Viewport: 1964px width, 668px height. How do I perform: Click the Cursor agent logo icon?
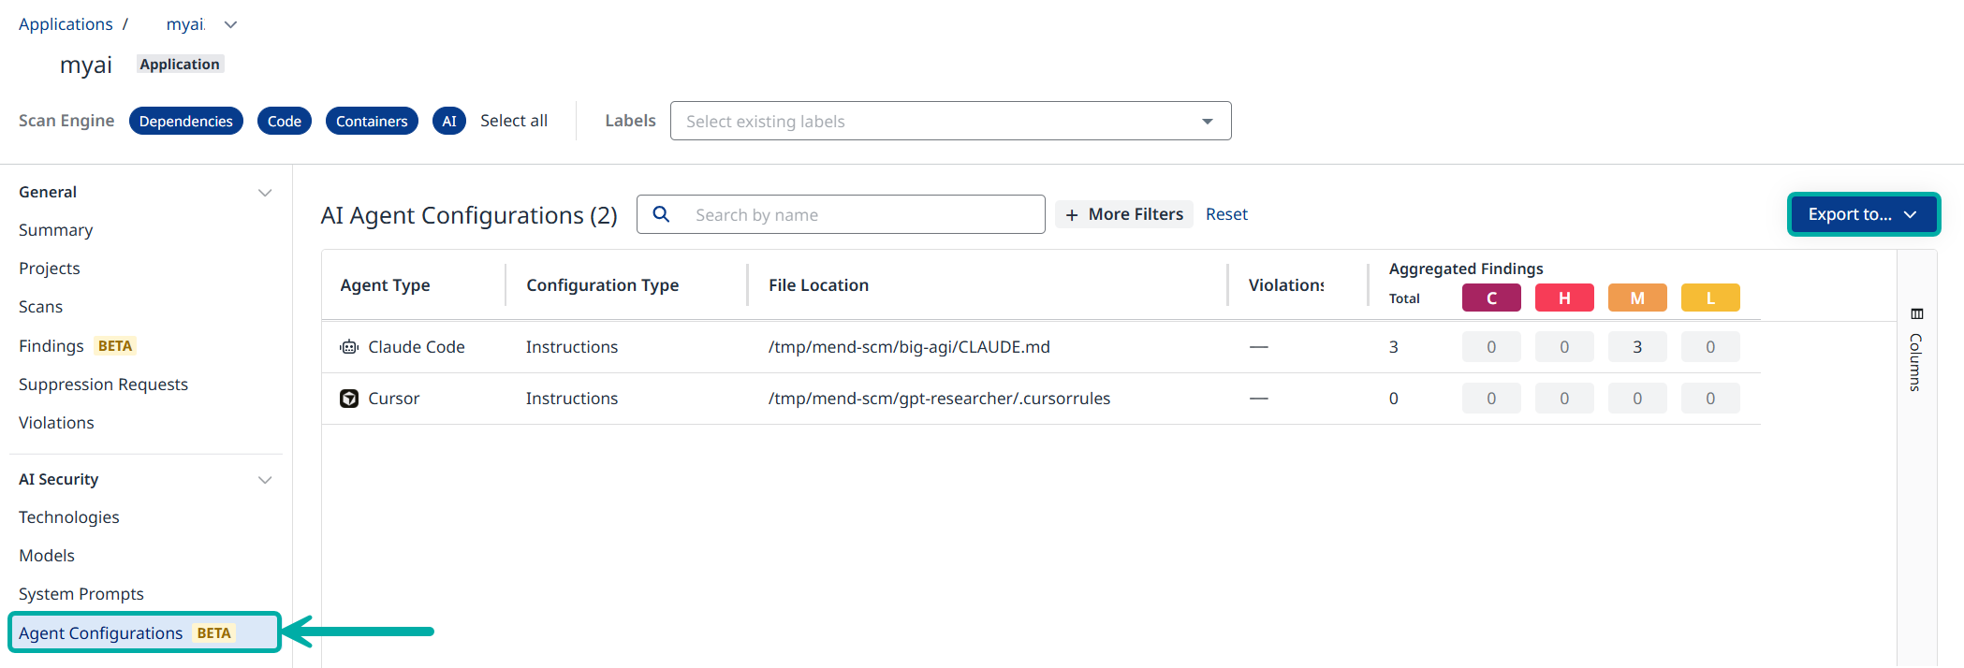tap(349, 399)
